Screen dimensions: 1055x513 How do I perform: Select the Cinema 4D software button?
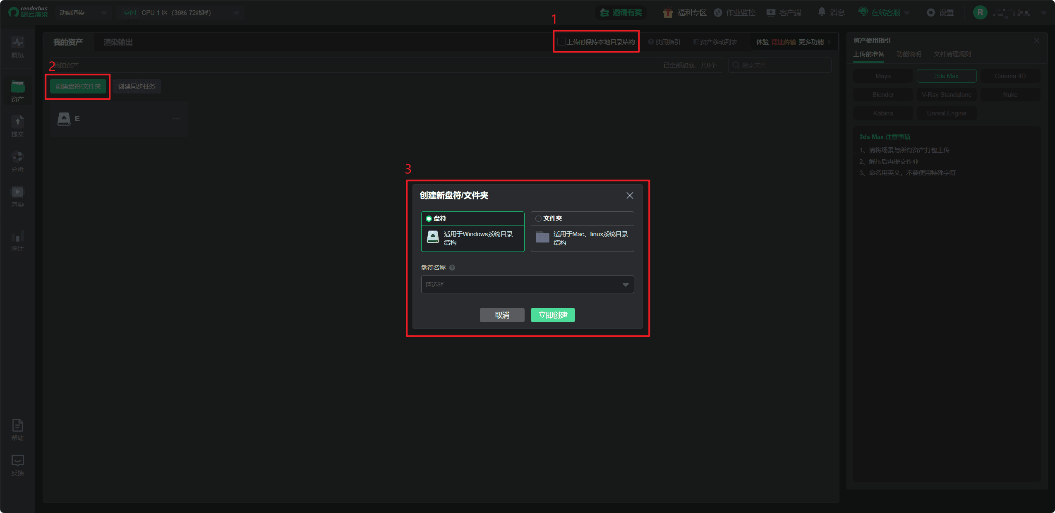pos(1010,76)
